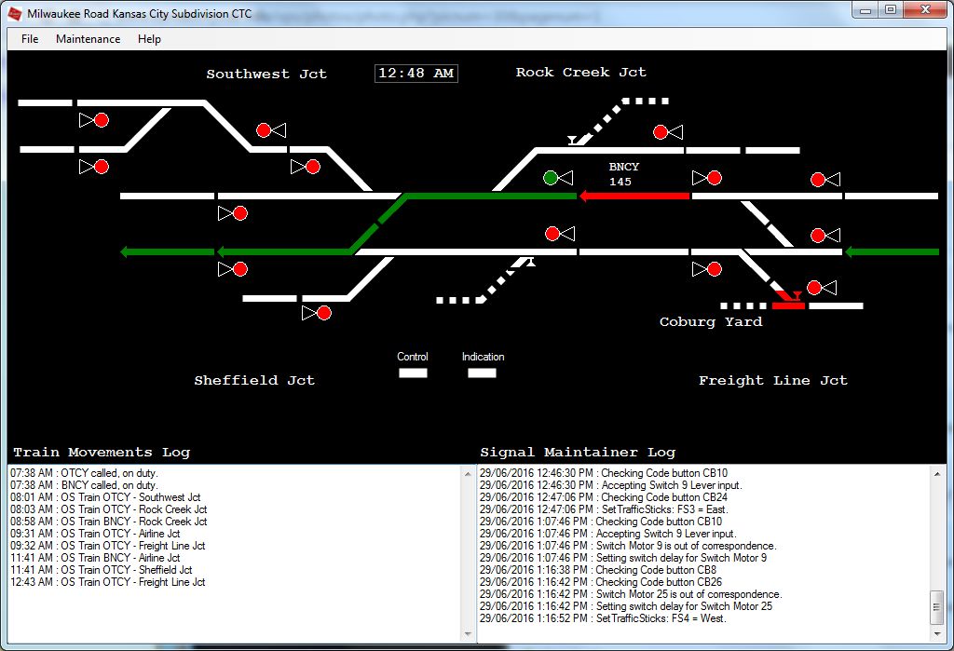Click the red signal immediately right of BNCY's red block

pos(715,178)
